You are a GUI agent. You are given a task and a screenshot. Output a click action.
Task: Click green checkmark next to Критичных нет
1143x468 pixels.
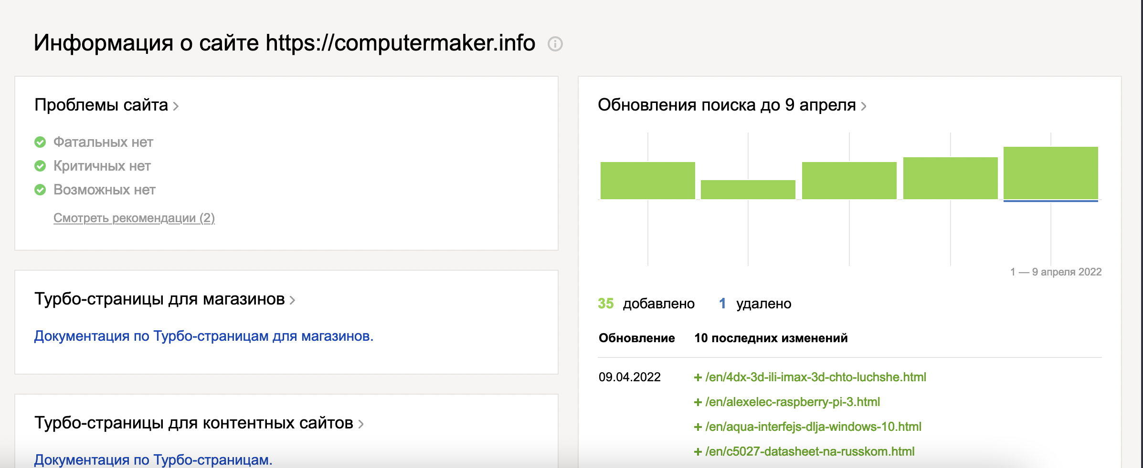40,166
